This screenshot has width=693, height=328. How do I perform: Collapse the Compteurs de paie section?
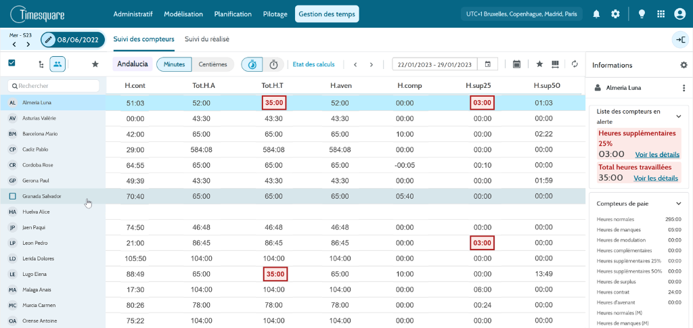678,204
